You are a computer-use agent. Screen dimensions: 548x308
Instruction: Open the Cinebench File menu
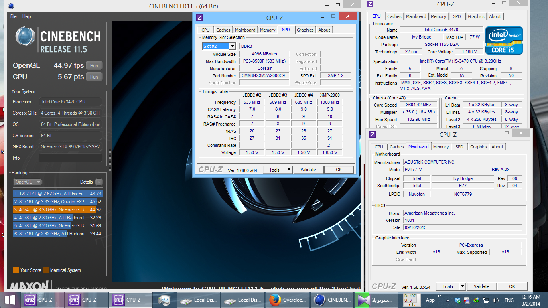coord(14,16)
